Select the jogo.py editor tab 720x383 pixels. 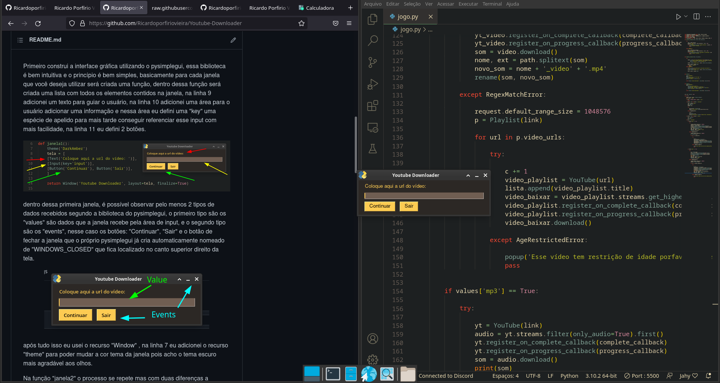click(x=410, y=16)
